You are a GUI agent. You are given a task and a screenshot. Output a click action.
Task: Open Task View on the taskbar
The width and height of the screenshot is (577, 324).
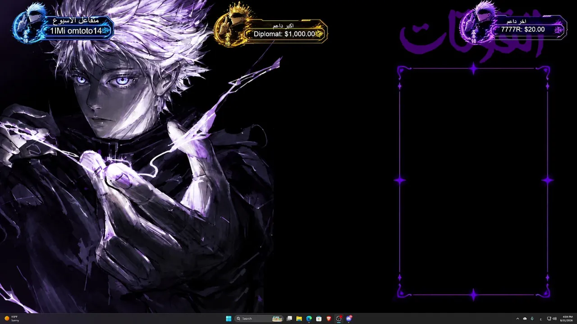(289, 319)
